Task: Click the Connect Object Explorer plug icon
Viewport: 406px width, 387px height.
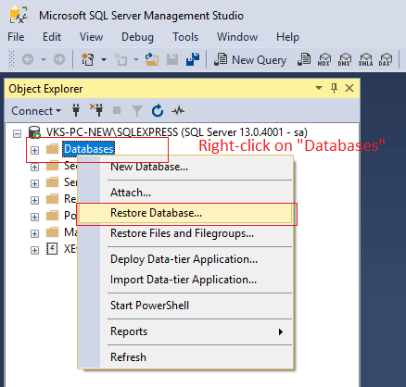Action: [76, 110]
